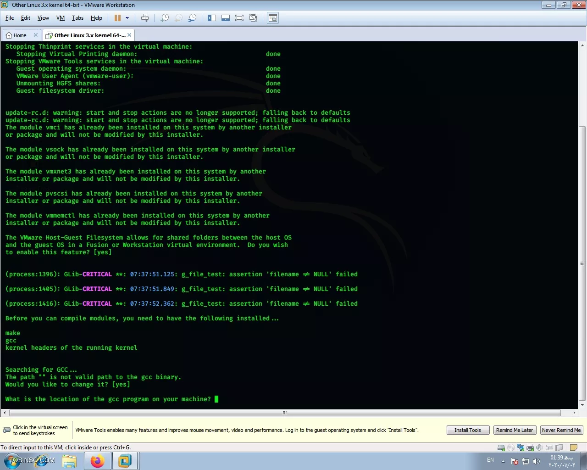Pause the virtual machine with the suspend icon

pyautogui.click(x=117, y=18)
